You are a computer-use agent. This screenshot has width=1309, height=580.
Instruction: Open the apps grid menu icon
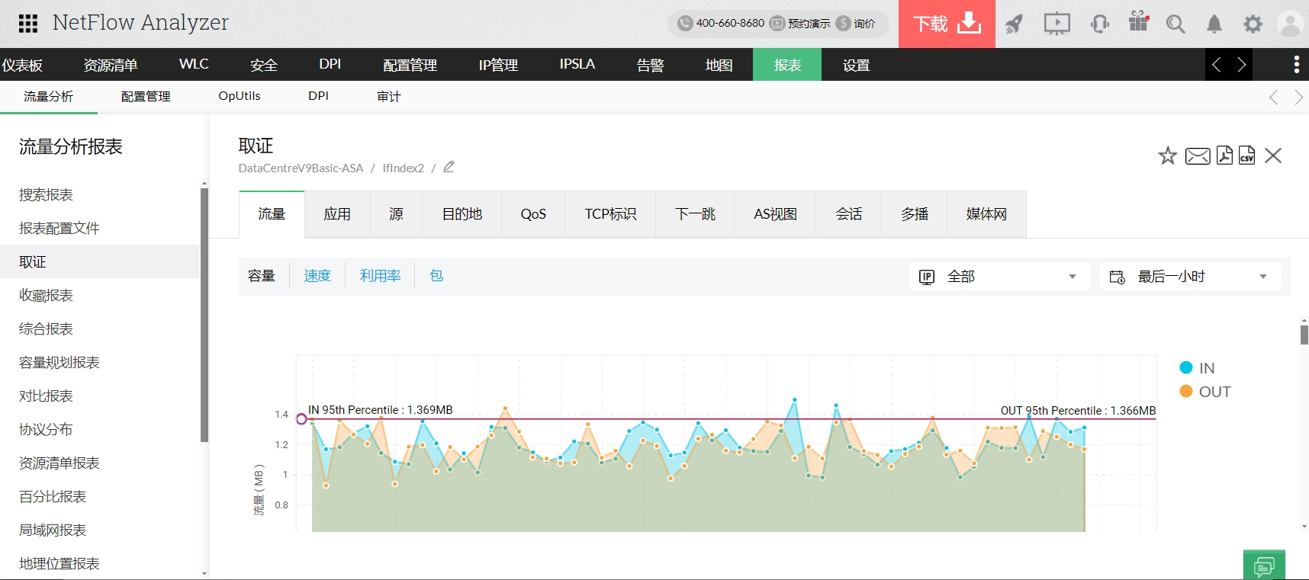coord(28,24)
